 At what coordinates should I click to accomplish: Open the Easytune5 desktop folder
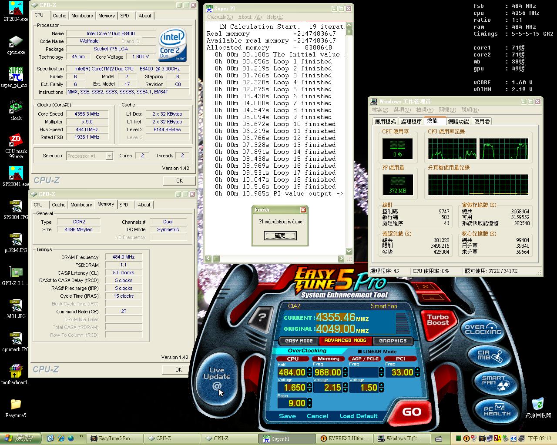[16, 408]
